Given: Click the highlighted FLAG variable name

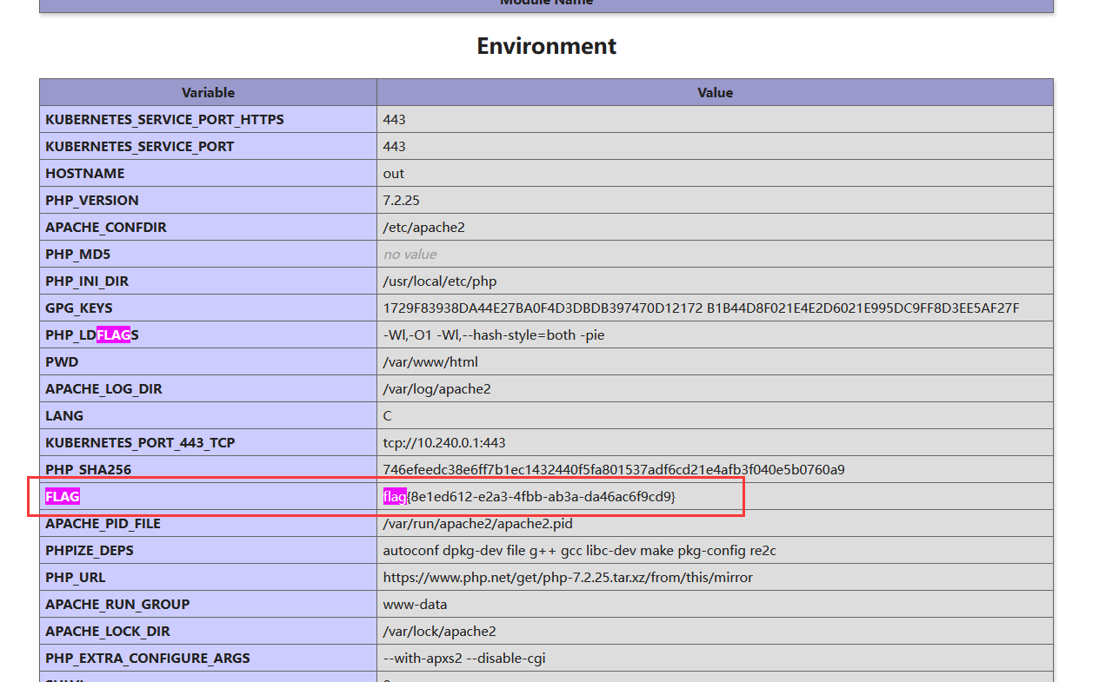Looking at the screenshot, I should (63, 496).
